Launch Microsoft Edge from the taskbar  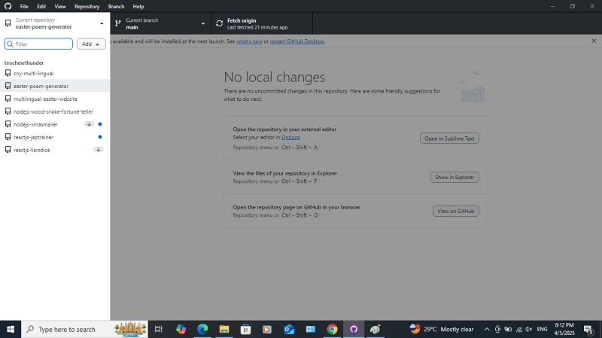(202, 329)
